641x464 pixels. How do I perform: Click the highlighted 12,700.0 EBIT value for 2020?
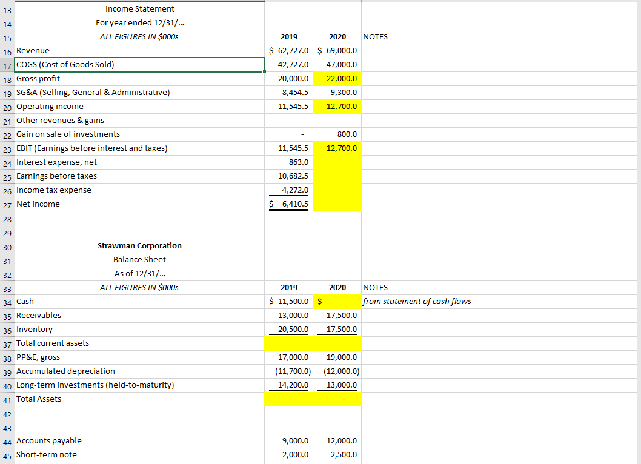[337, 148]
